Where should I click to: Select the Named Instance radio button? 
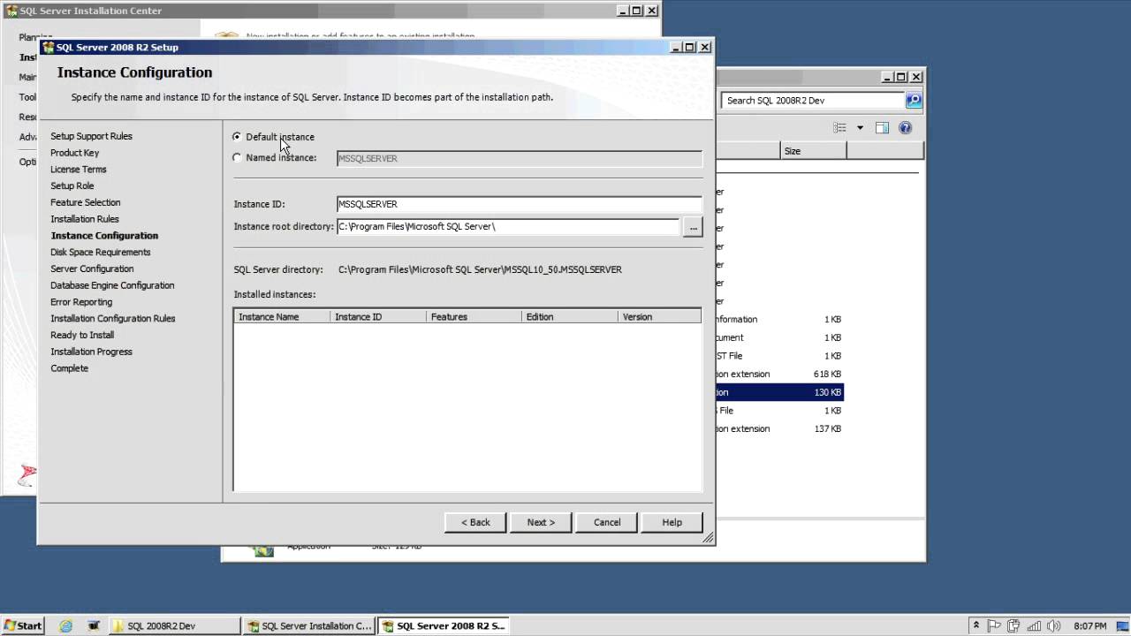pos(237,157)
